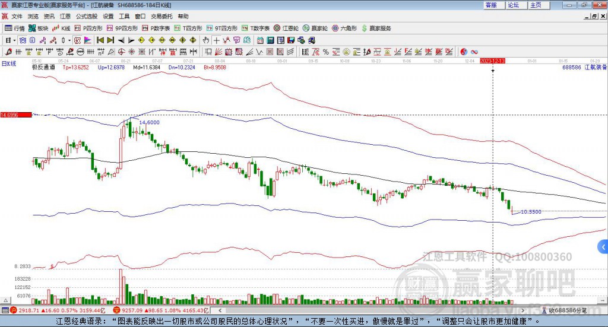Click the horizontal scrollbar left arrow
The width and height of the screenshot is (608, 327).
pyautogui.click(x=220, y=310)
